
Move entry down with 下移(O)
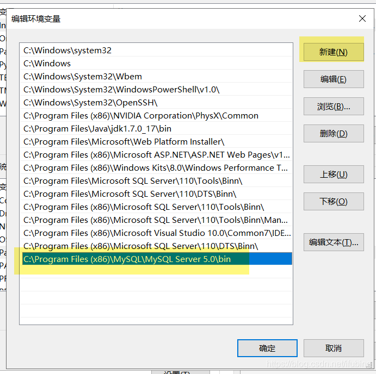334,202
